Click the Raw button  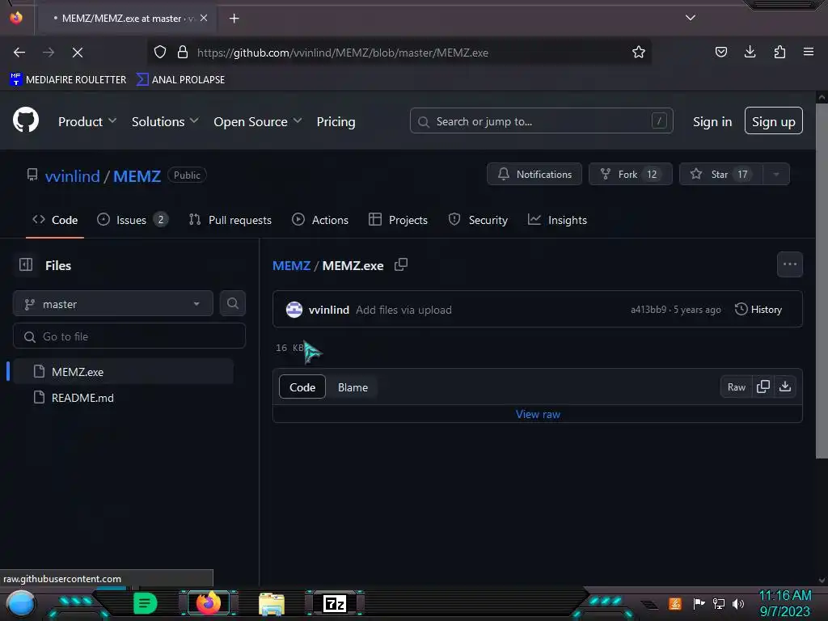click(x=736, y=387)
